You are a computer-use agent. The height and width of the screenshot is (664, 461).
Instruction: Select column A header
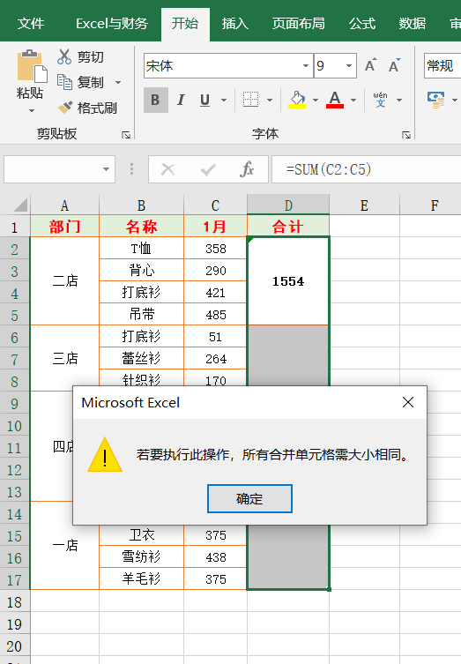pyautogui.click(x=64, y=205)
